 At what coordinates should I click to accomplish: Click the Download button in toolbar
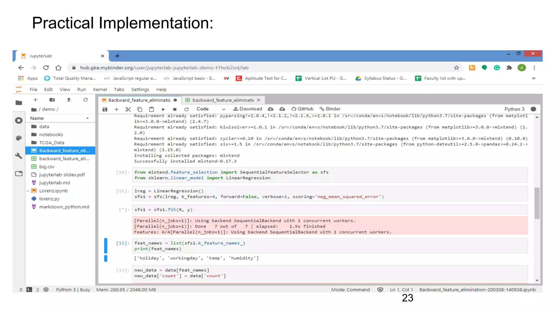coord(248,109)
